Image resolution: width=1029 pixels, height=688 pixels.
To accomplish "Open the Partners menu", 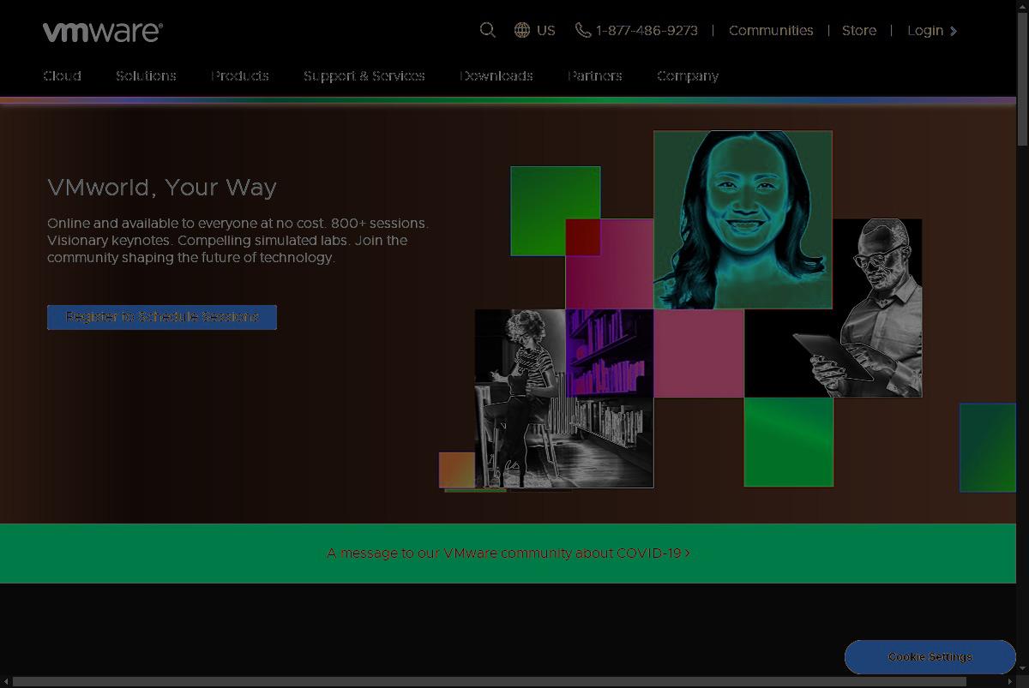I will click(595, 75).
